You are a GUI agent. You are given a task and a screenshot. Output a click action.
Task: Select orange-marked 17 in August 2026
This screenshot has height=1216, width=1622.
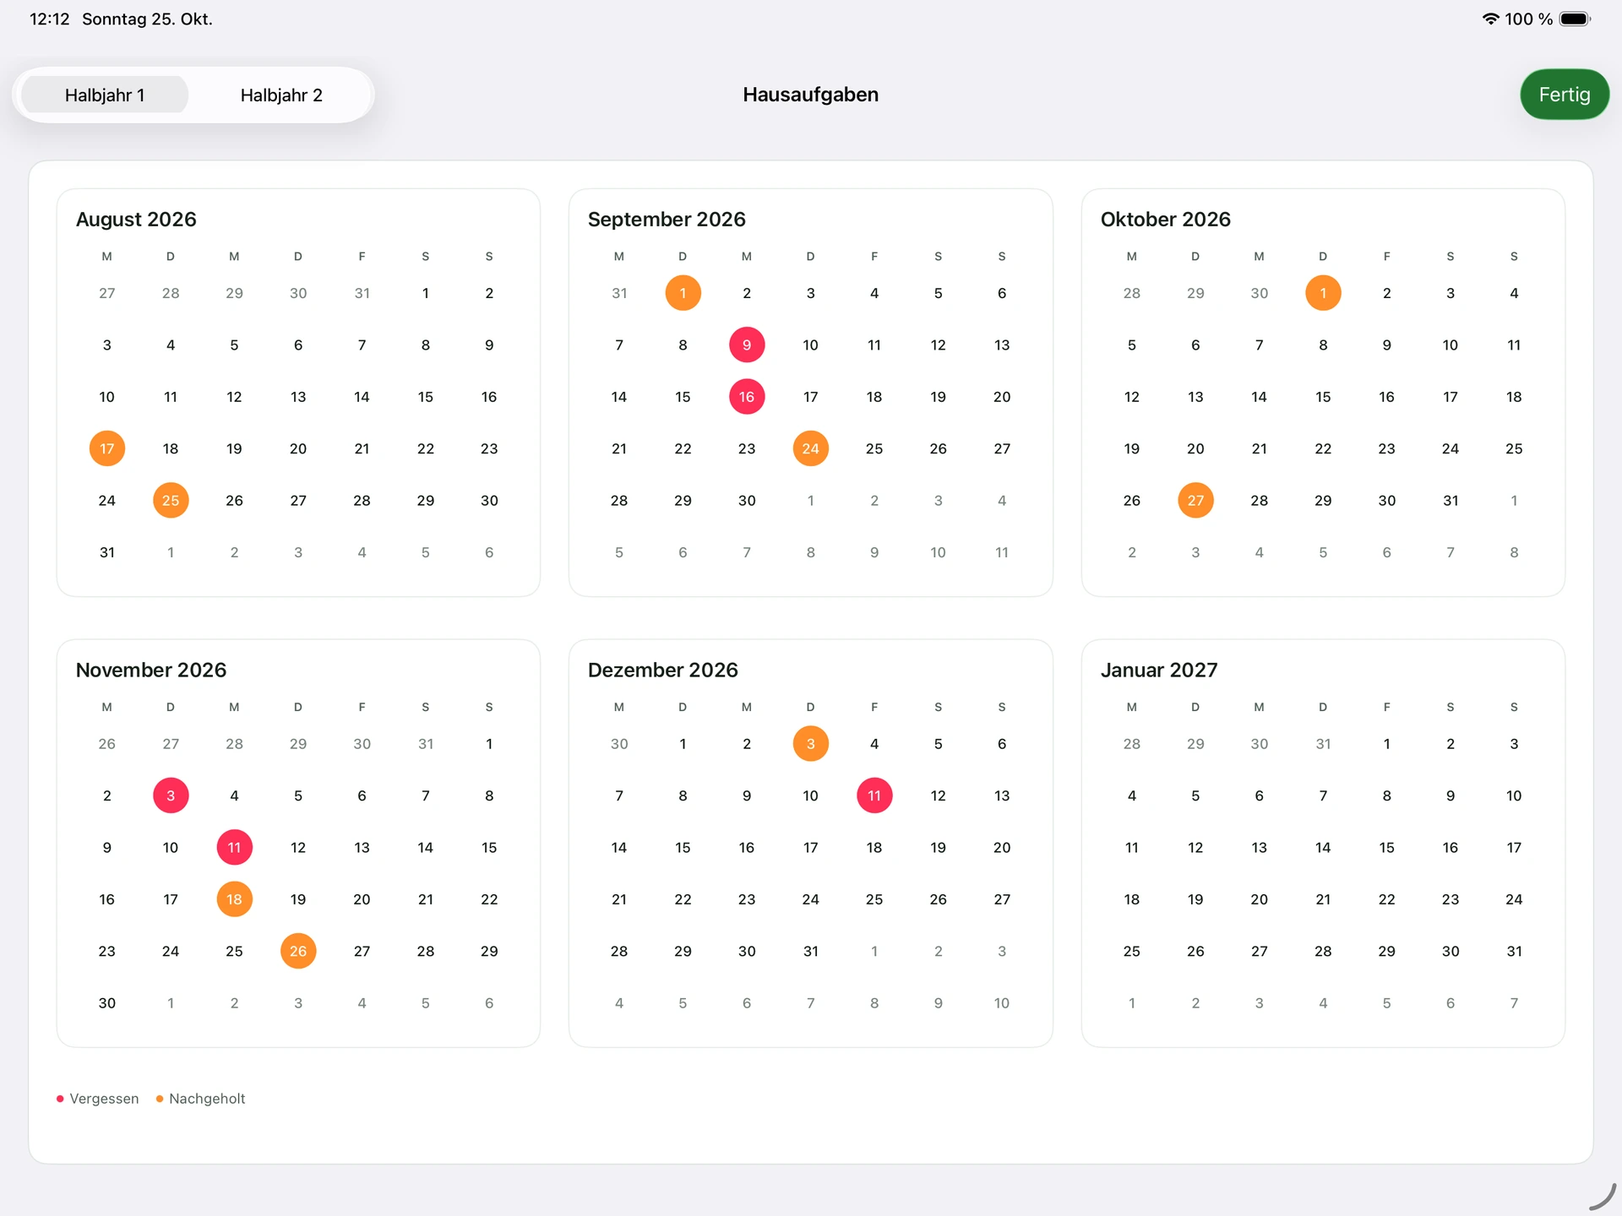pyautogui.click(x=107, y=448)
